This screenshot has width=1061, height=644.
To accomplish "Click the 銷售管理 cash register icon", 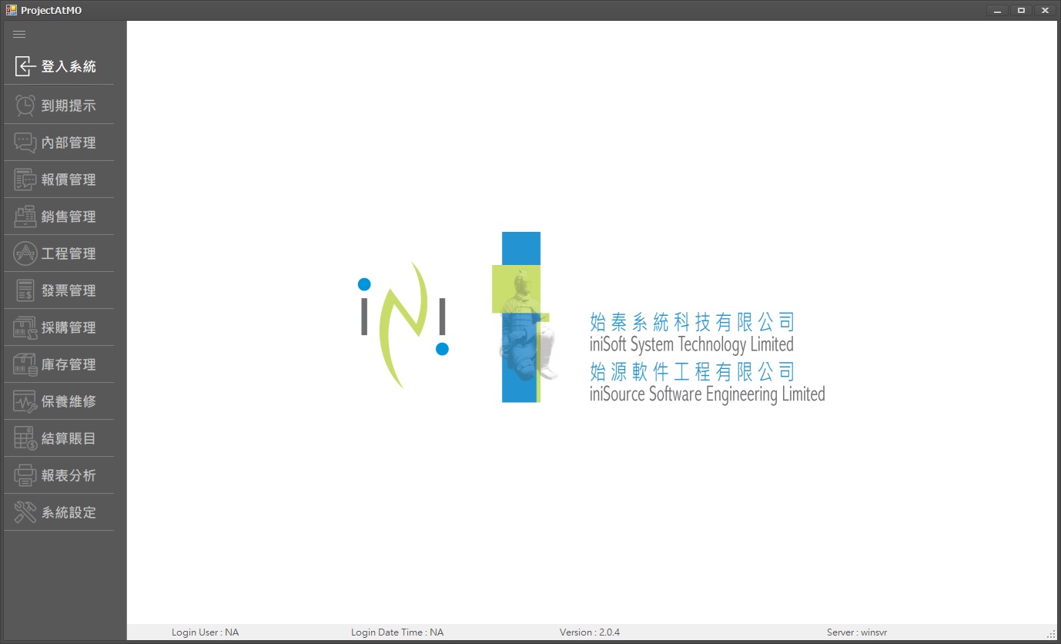I will pos(25,216).
